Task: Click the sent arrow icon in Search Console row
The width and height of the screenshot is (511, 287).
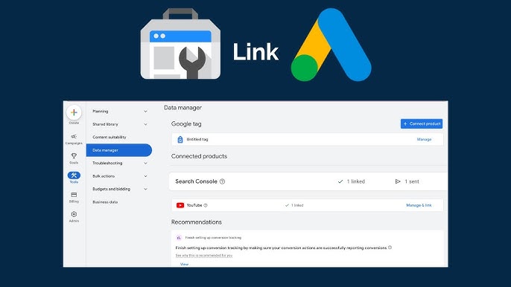Action: 398,181
